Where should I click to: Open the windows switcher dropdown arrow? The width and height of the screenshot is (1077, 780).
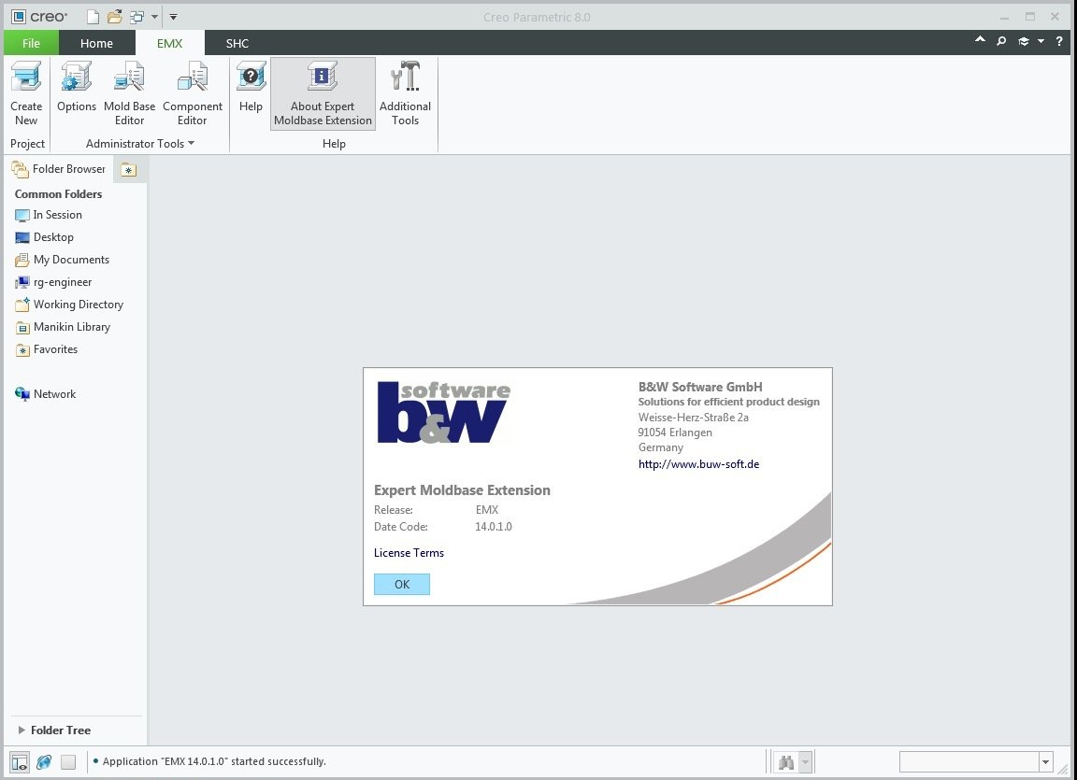[154, 17]
